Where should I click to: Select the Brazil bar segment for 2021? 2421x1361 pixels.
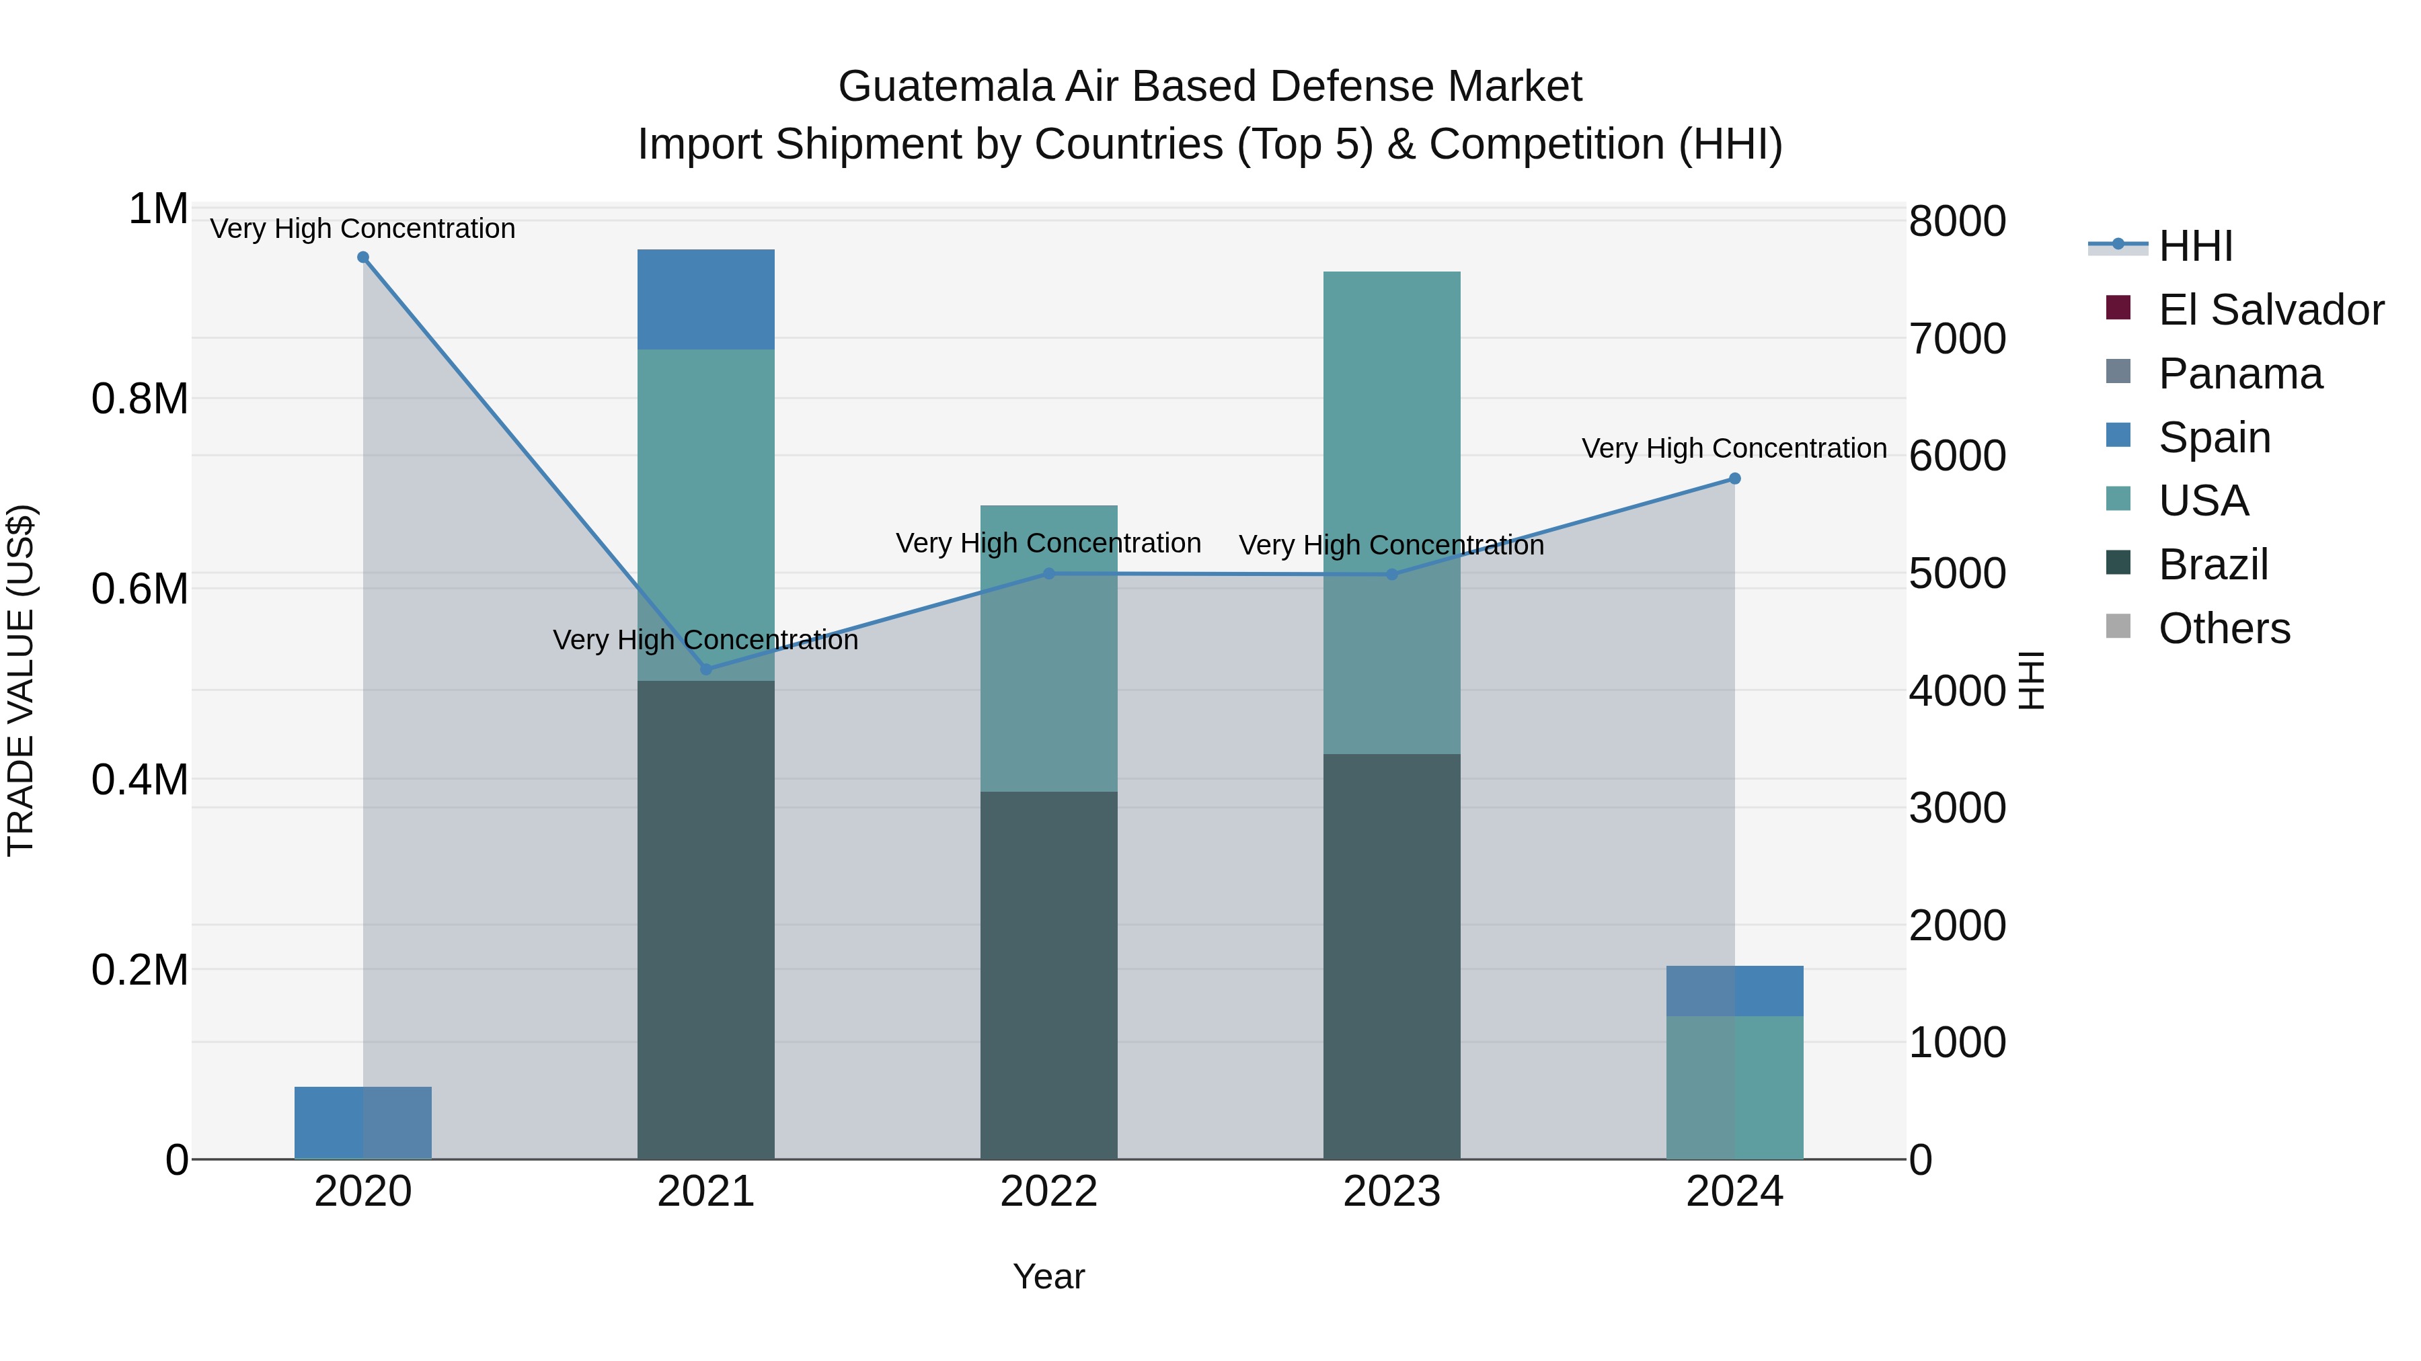point(707,919)
